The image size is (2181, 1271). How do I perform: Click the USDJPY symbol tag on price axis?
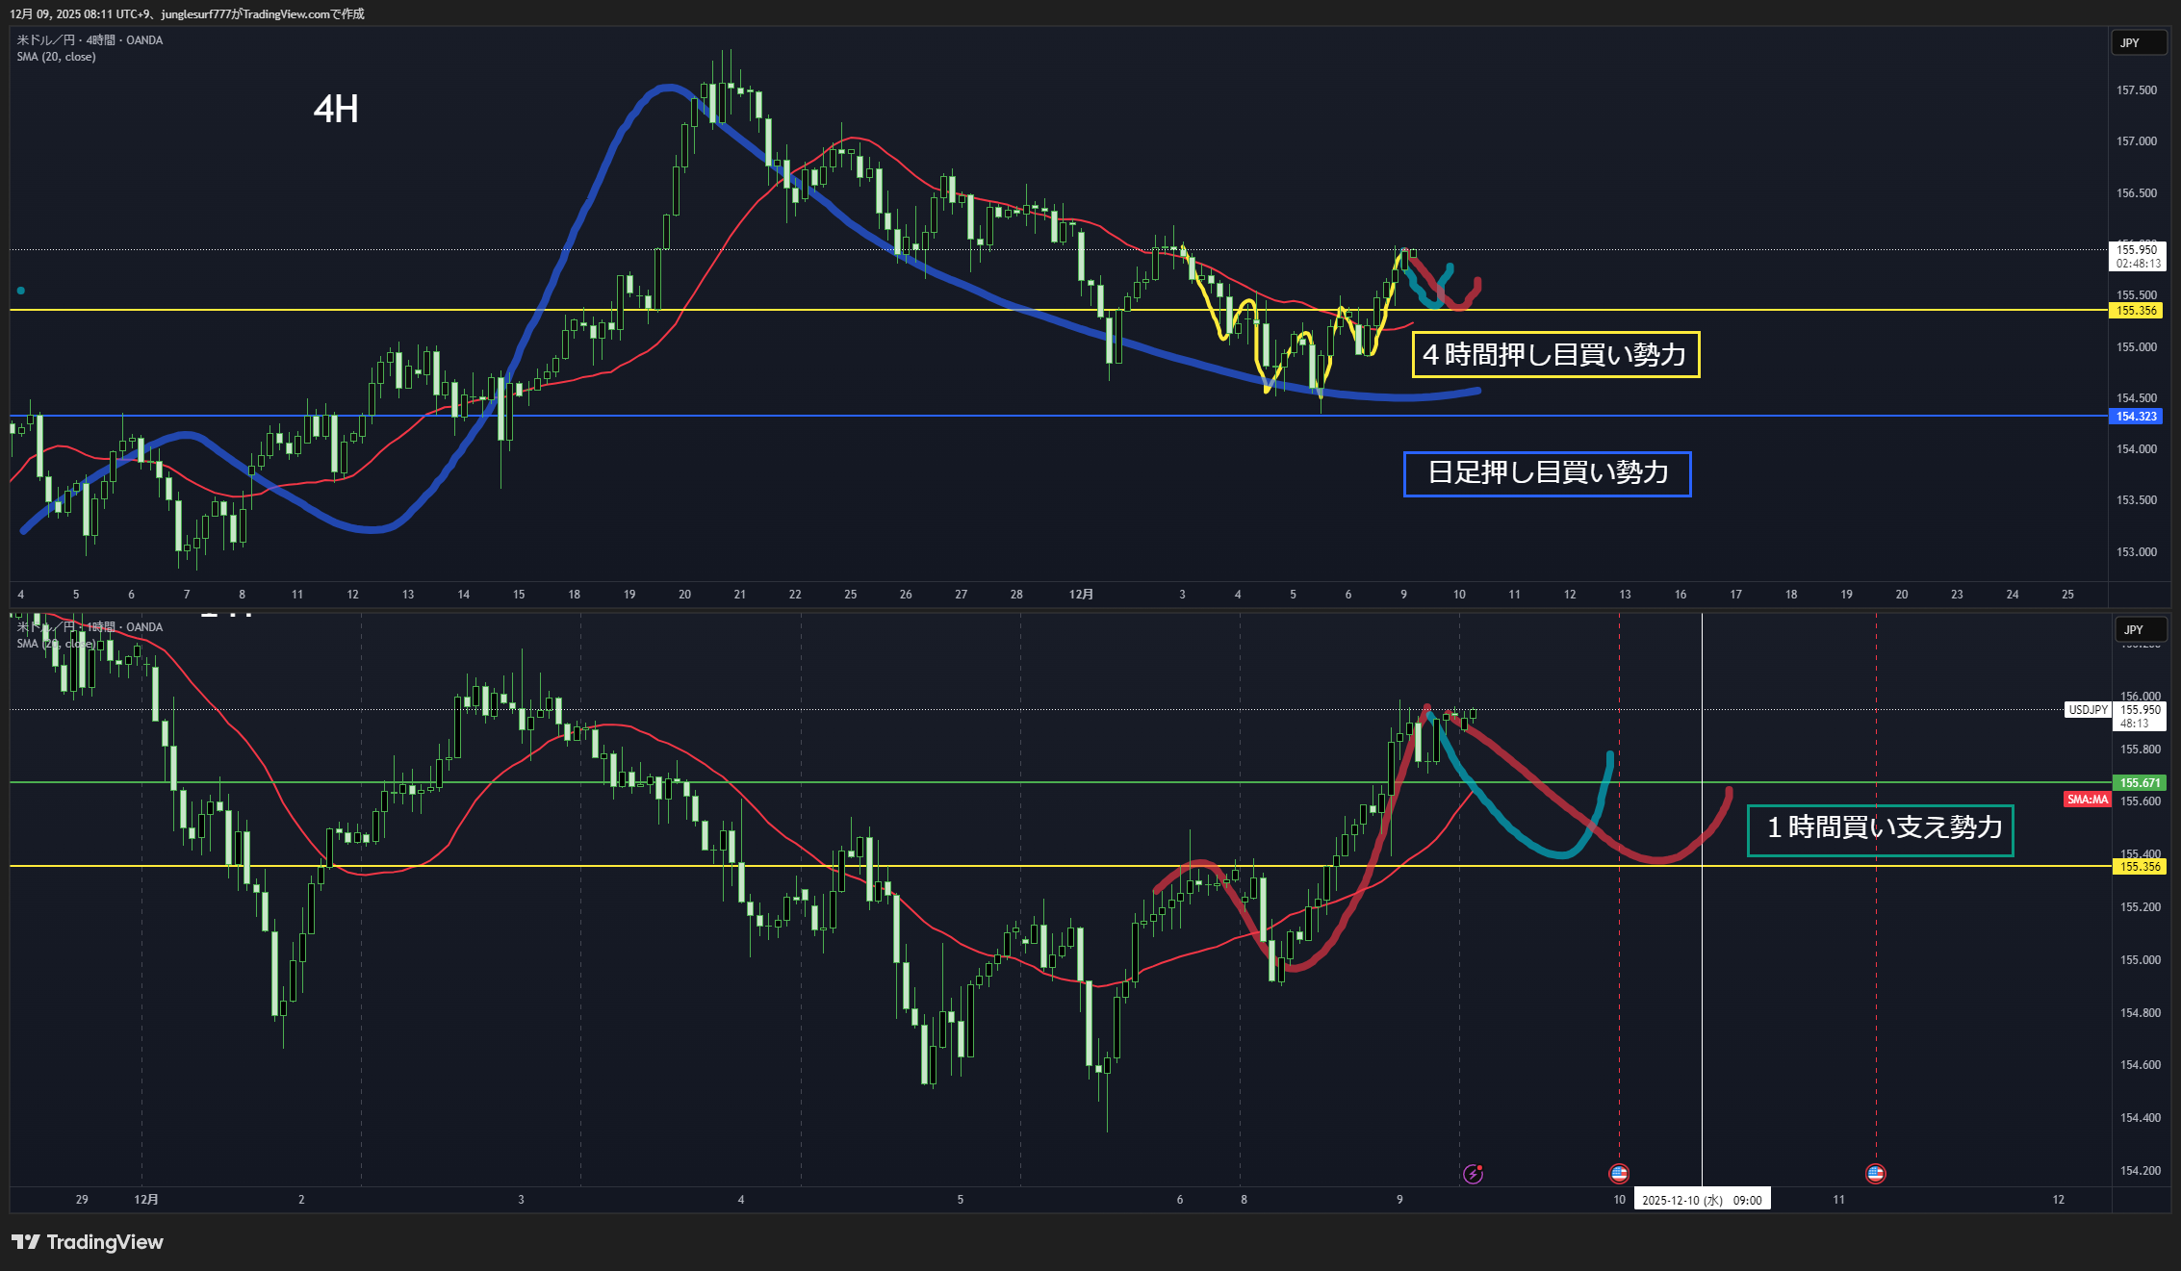click(x=2088, y=710)
